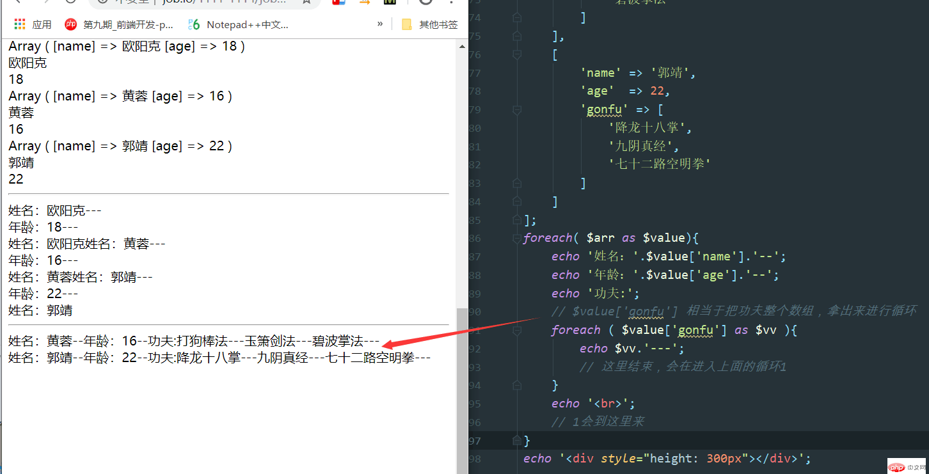Toggle the fold marker at line 75
The image size is (929, 474).
point(517,36)
